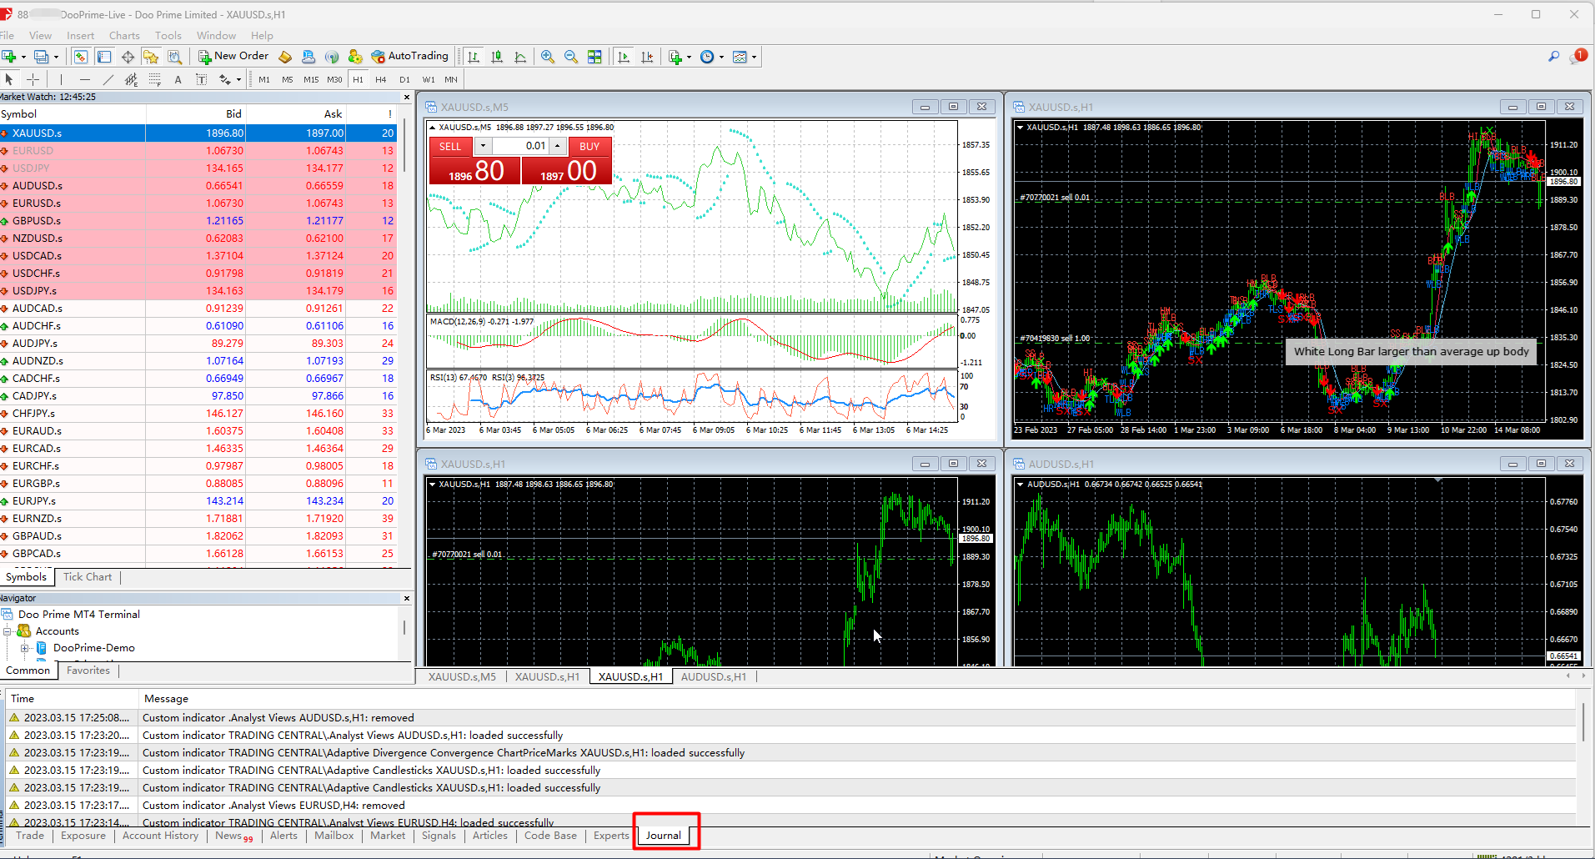Viewport: 1595px width, 859px height.
Task: Click the Tile Windows icon
Action: (x=594, y=57)
